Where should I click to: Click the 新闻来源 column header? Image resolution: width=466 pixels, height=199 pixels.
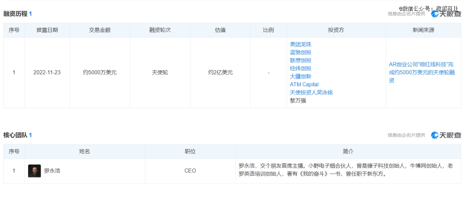424,30
